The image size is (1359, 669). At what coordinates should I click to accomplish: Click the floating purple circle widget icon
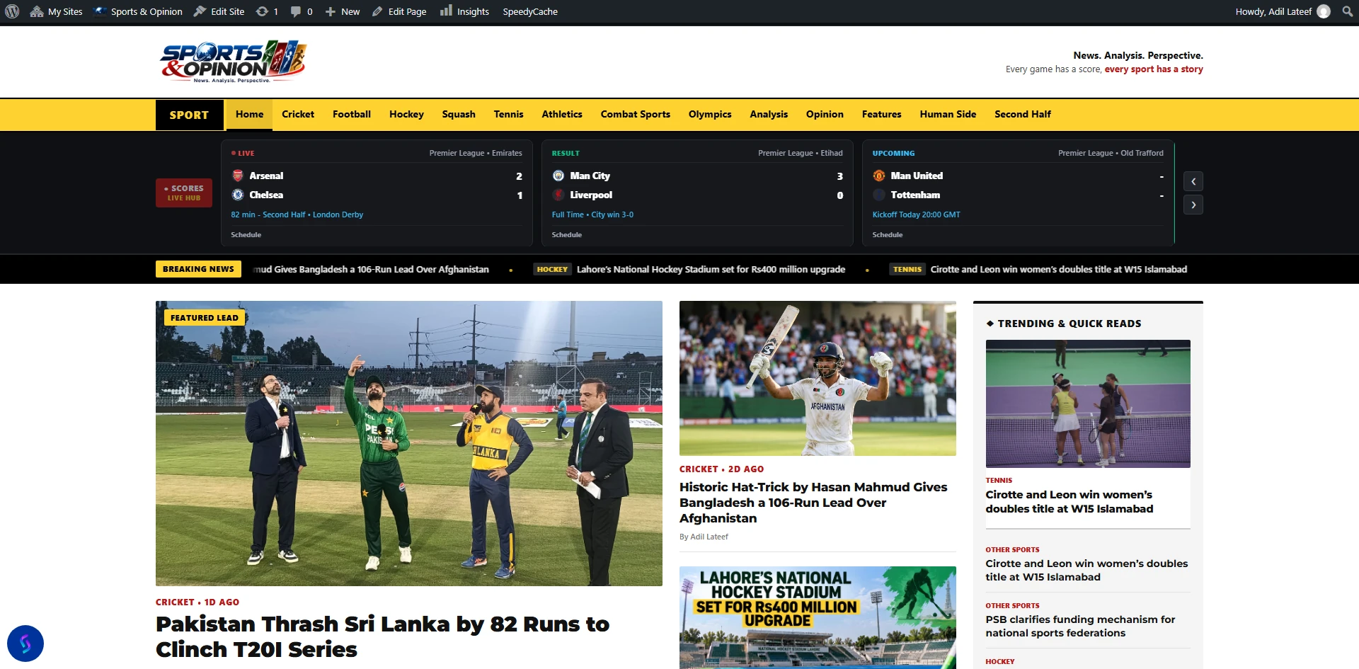pos(25,644)
